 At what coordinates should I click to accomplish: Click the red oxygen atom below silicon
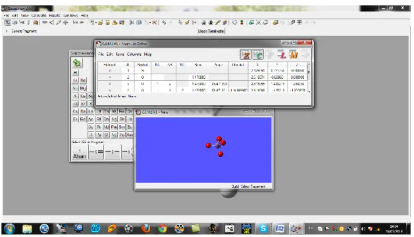tap(220, 154)
